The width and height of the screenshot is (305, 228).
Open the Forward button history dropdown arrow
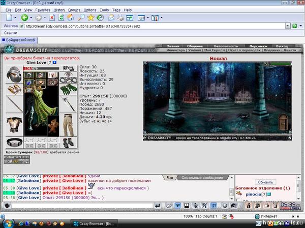click(x=45, y=18)
